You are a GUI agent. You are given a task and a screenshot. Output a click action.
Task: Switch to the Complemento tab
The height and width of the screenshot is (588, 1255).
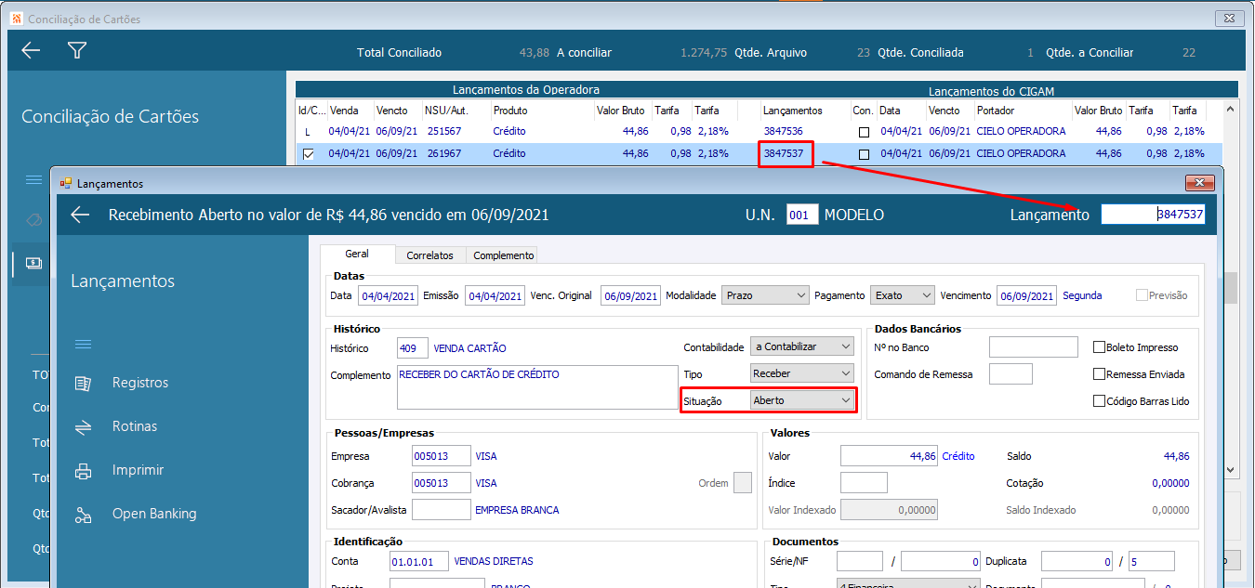click(504, 255)
